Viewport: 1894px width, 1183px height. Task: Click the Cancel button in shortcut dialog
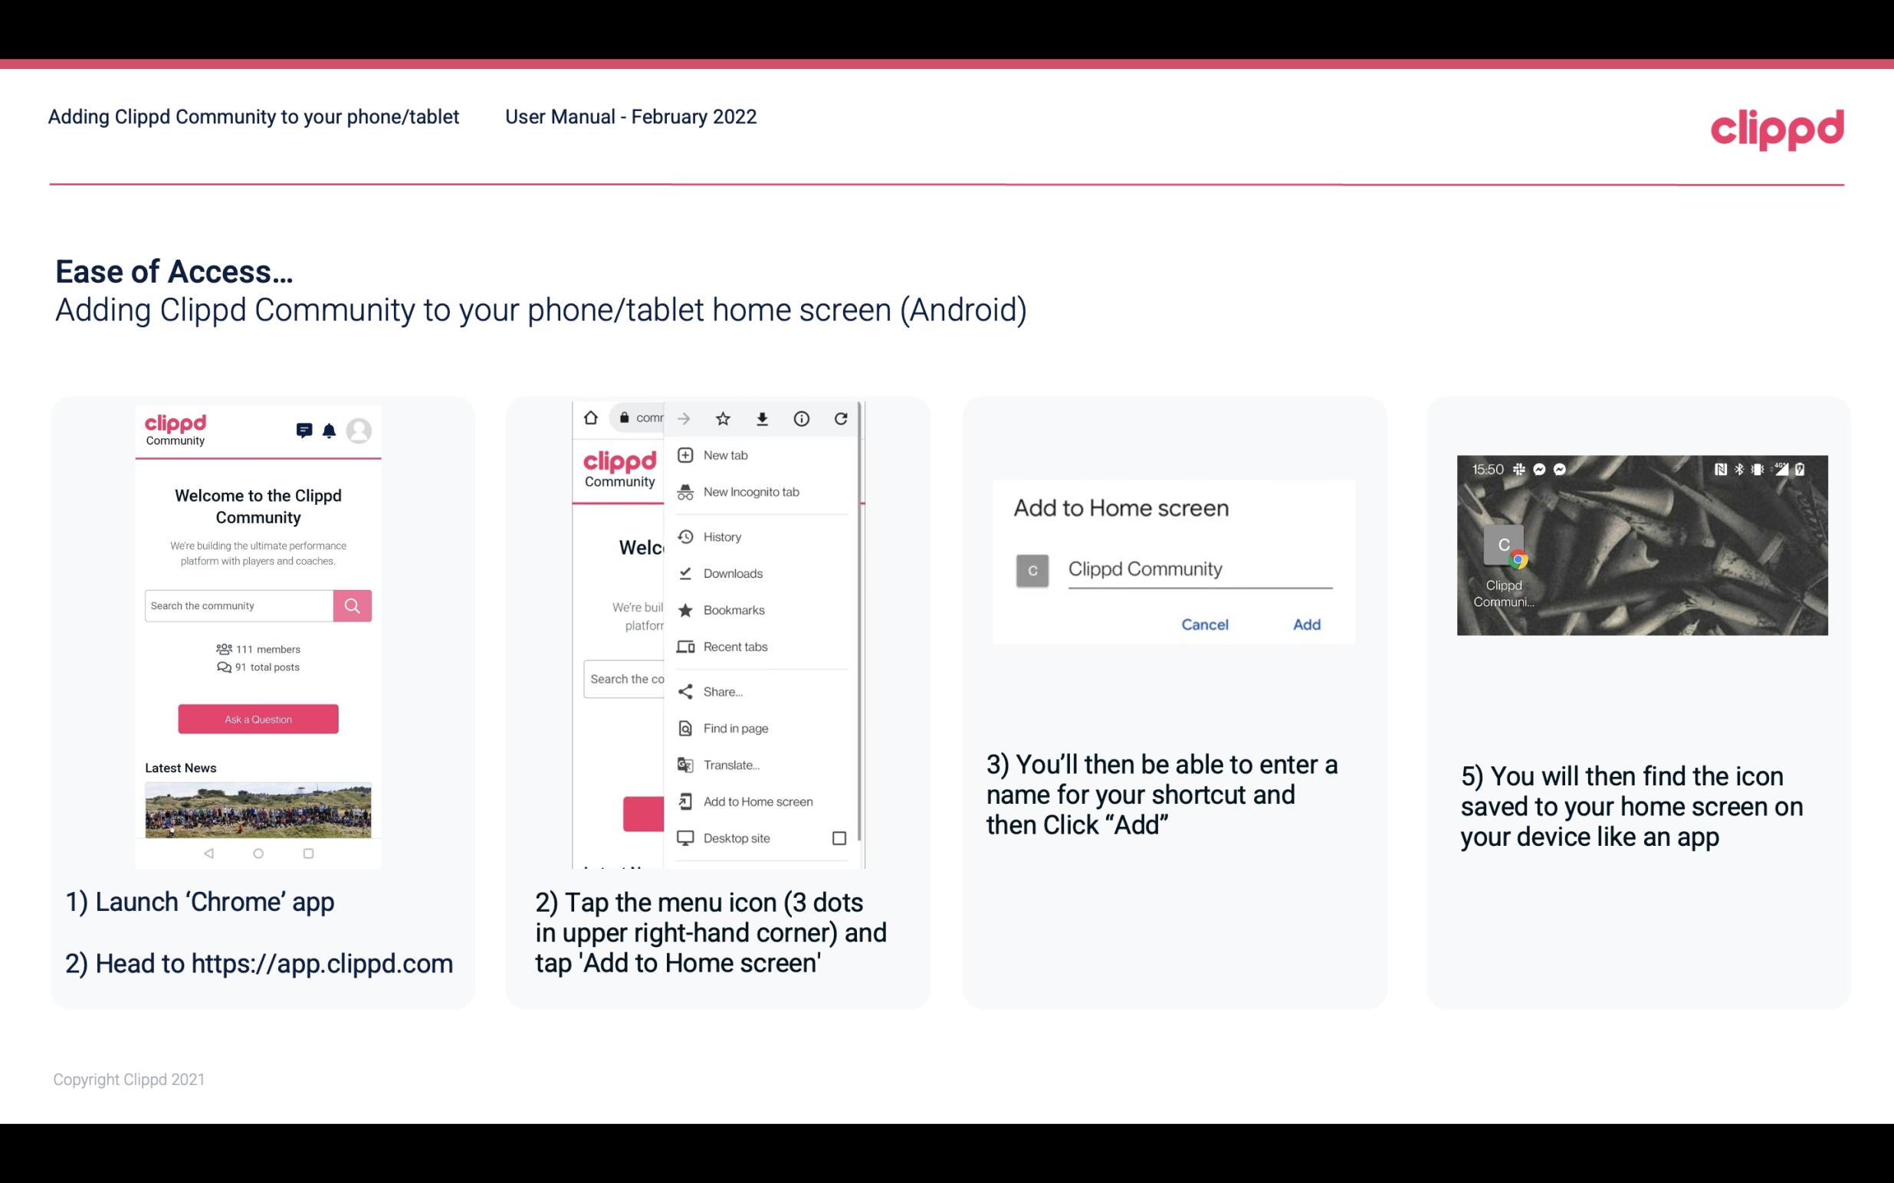[x=1206, y=624]
